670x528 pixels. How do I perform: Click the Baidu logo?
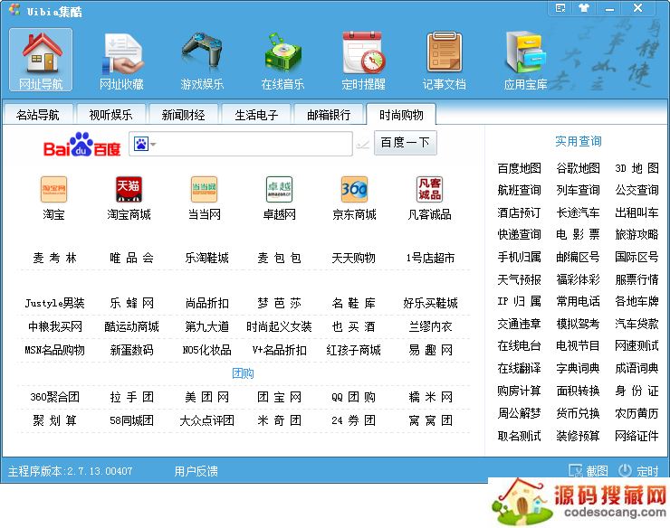pos(82,145)
